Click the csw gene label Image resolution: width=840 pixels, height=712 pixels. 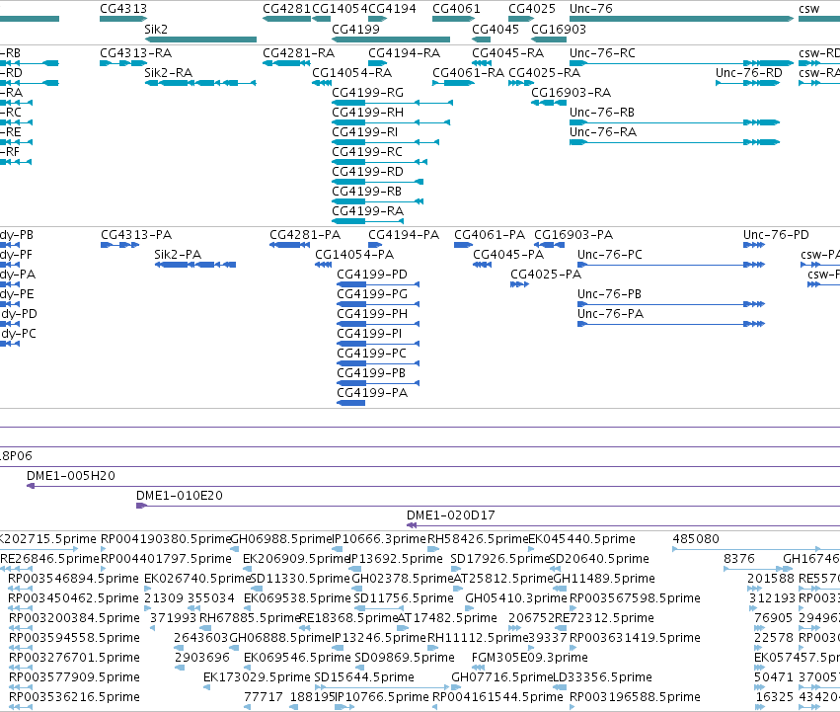(809, 9)
